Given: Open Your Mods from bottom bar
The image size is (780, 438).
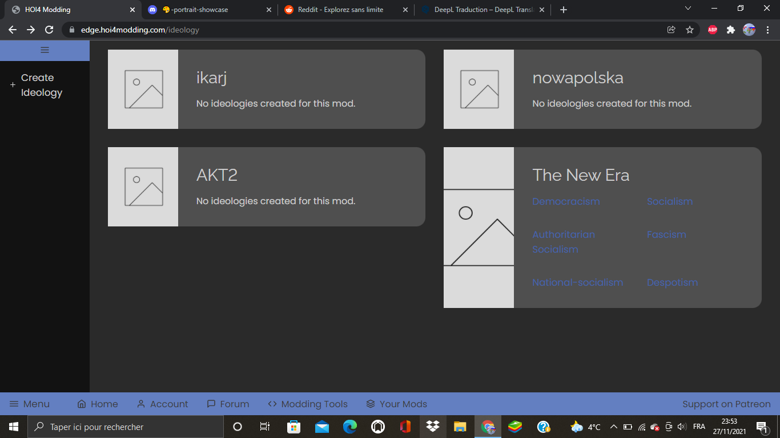Looking at the screenshot, I should point(397,404).
